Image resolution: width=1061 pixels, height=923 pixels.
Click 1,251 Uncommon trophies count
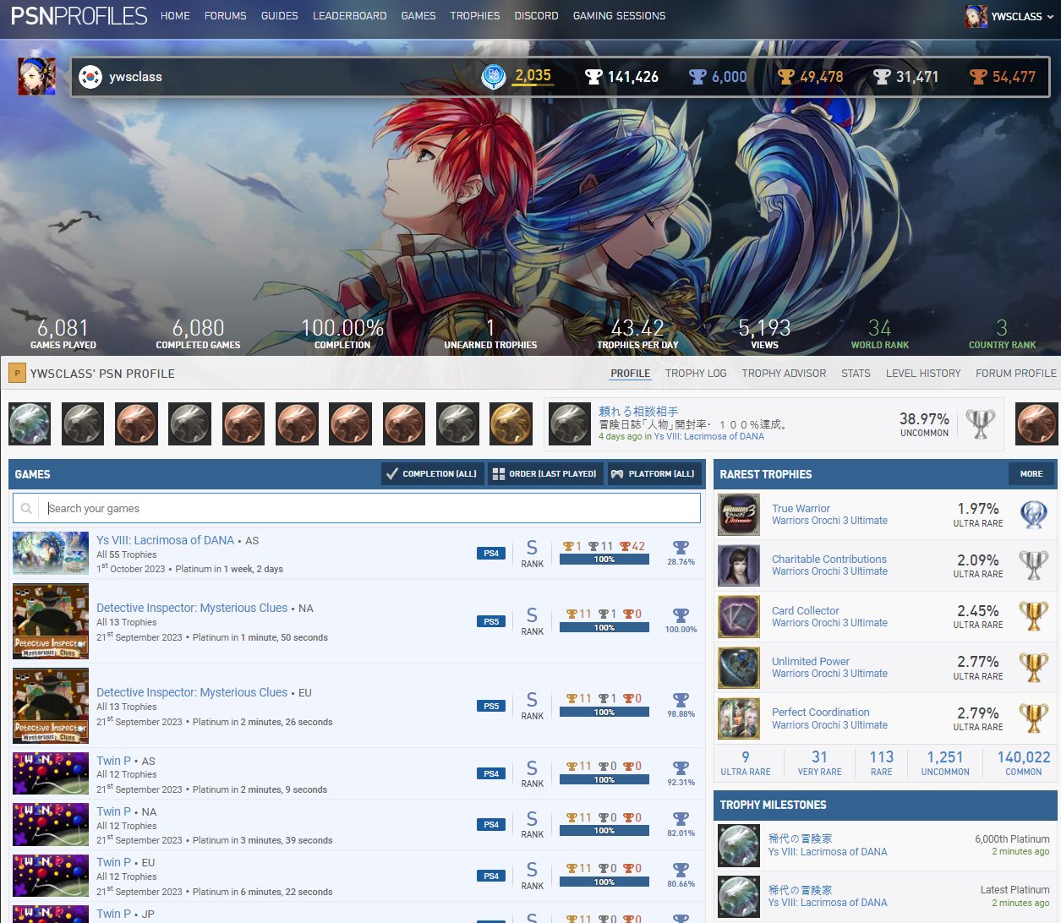945,762
